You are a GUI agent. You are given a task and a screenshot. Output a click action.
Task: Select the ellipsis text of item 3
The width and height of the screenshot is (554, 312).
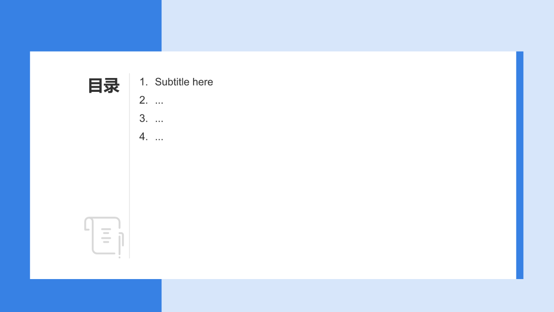[x=159, y=121]
